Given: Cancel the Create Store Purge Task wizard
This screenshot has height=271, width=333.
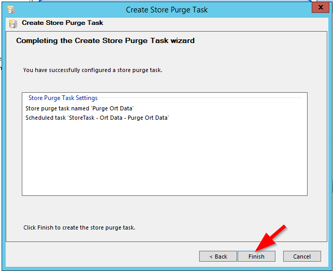Looking at the screenshot, I should [x=302, y=256].
